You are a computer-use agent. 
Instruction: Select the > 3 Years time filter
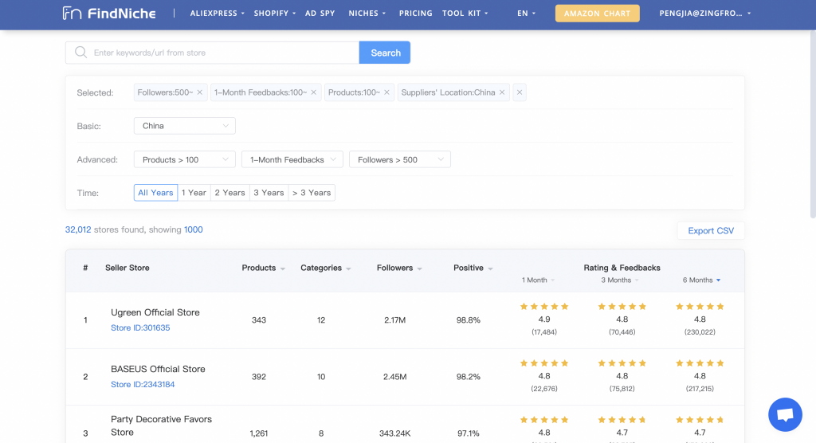(x=312, y=193)
